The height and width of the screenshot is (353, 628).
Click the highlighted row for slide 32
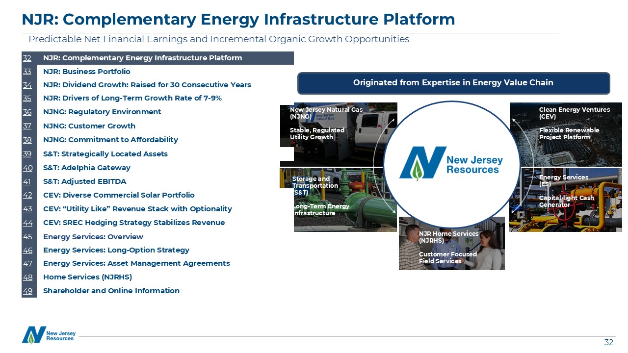(157, 58)
